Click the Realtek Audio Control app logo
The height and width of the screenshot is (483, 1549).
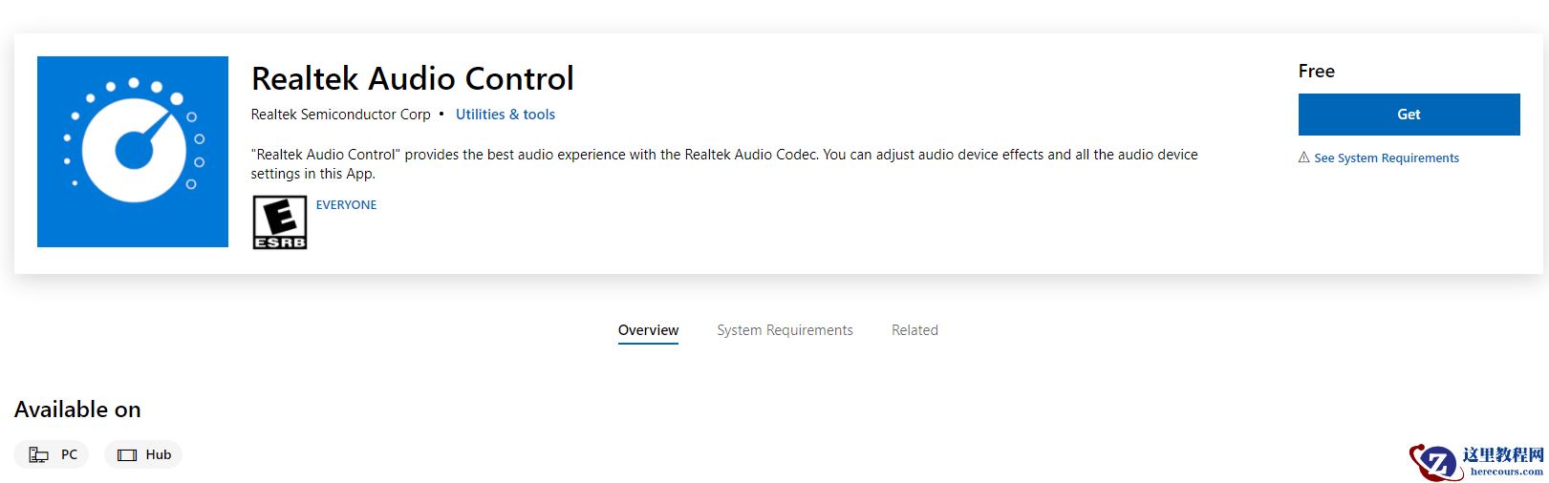pos(133,152)
